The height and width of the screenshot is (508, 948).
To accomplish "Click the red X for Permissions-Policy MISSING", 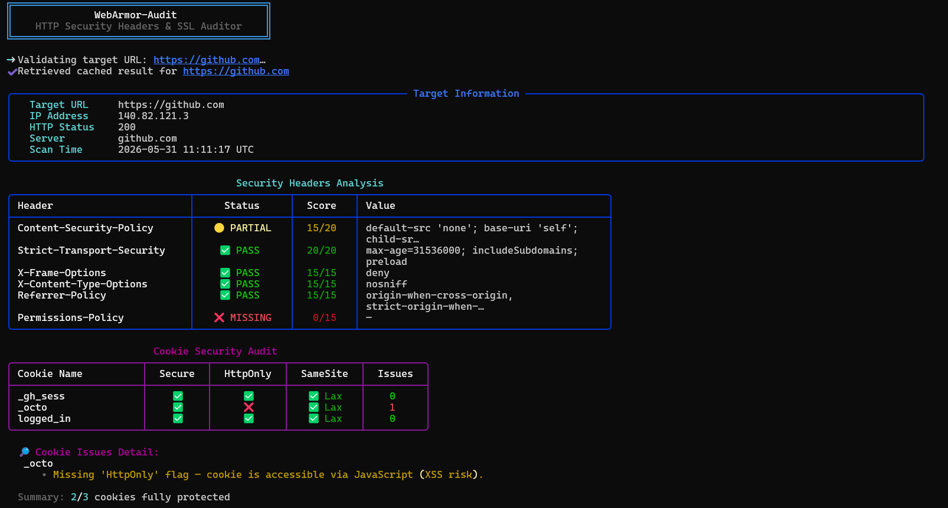I will click(219, 317).
